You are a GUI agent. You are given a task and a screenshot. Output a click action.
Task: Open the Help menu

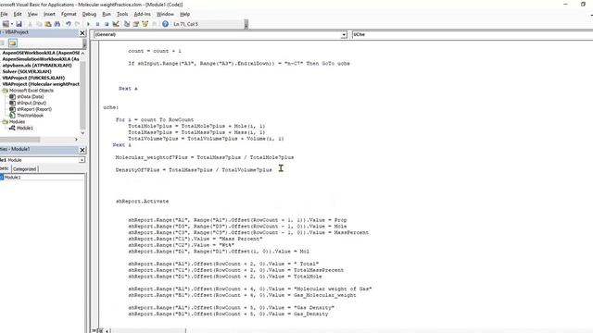coord(184,14)
